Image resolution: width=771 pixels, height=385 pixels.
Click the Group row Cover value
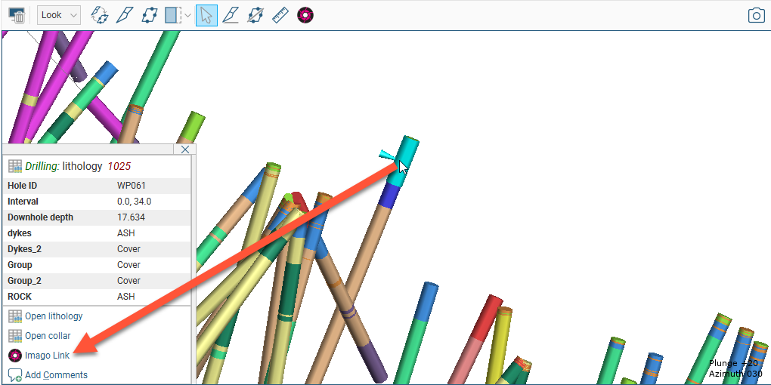(x=128, y=265)
